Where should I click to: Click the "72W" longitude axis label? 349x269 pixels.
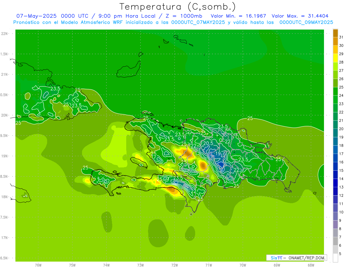174,265
